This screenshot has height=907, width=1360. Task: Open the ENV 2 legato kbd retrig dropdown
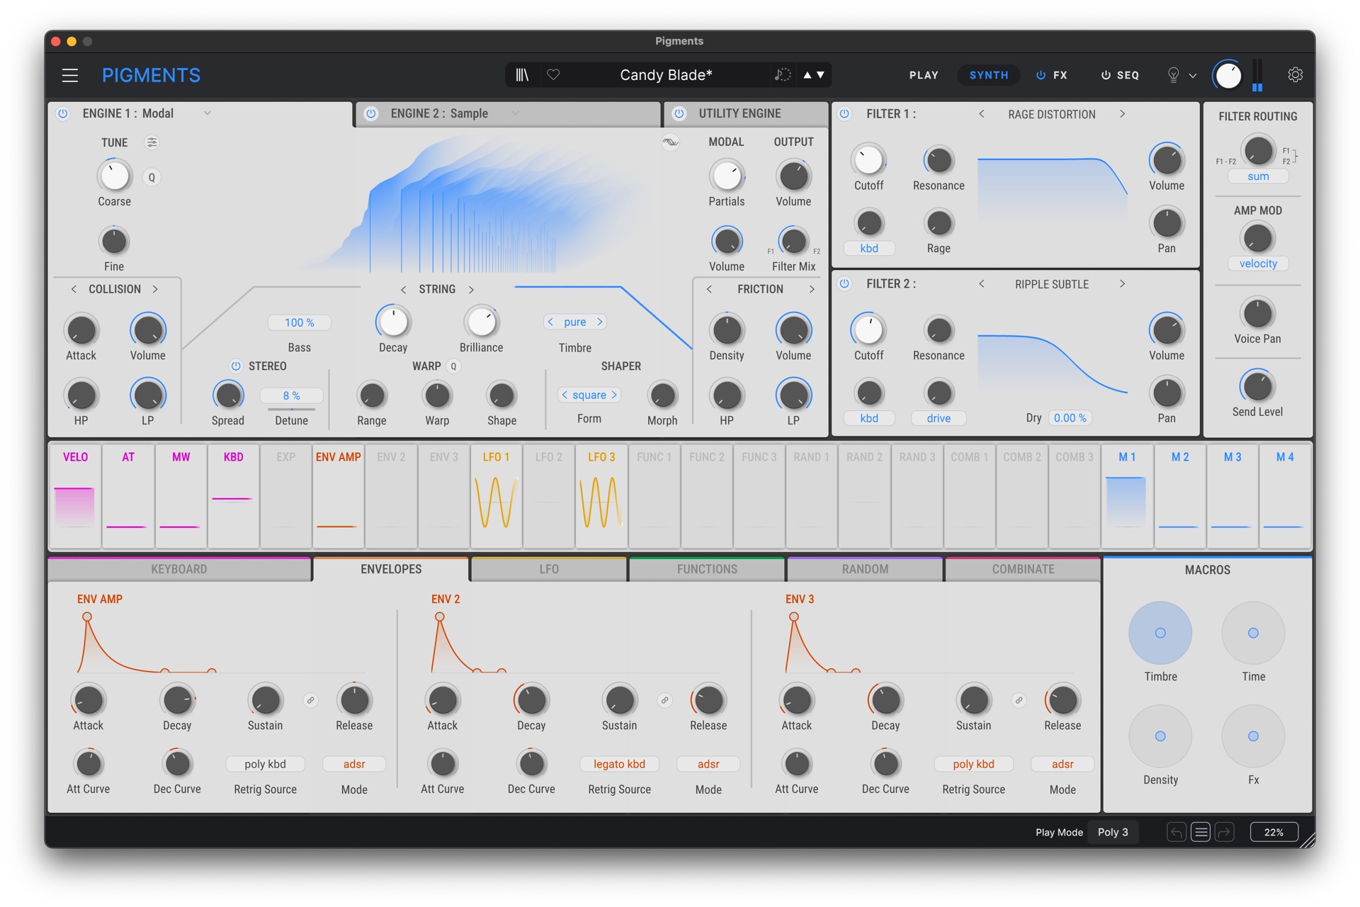619,764
